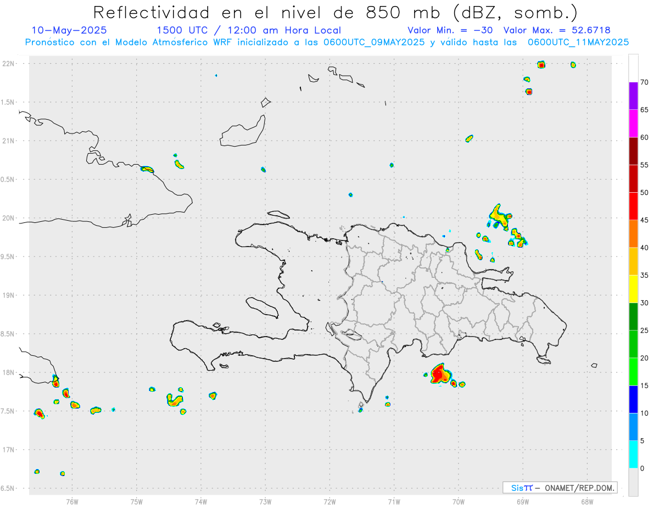Screen dimensions: 659x509
Task: Select the orange 40-45 dBZ colorbar segment
Action: (x=634, y=234)
